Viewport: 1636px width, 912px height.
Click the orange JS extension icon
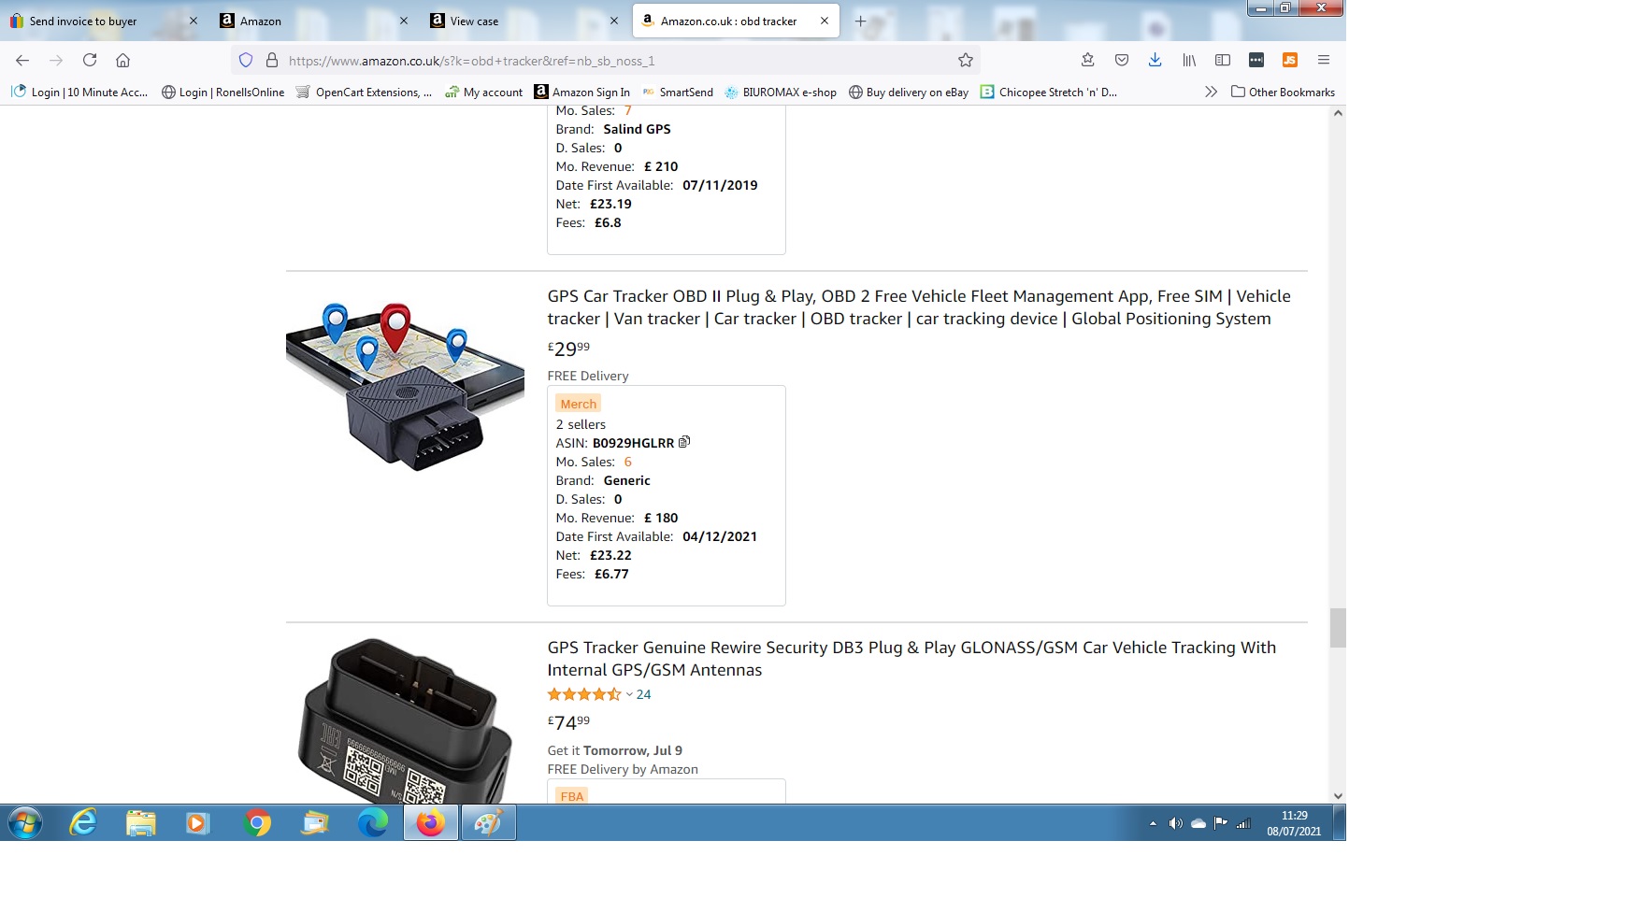click(1290, 60)
